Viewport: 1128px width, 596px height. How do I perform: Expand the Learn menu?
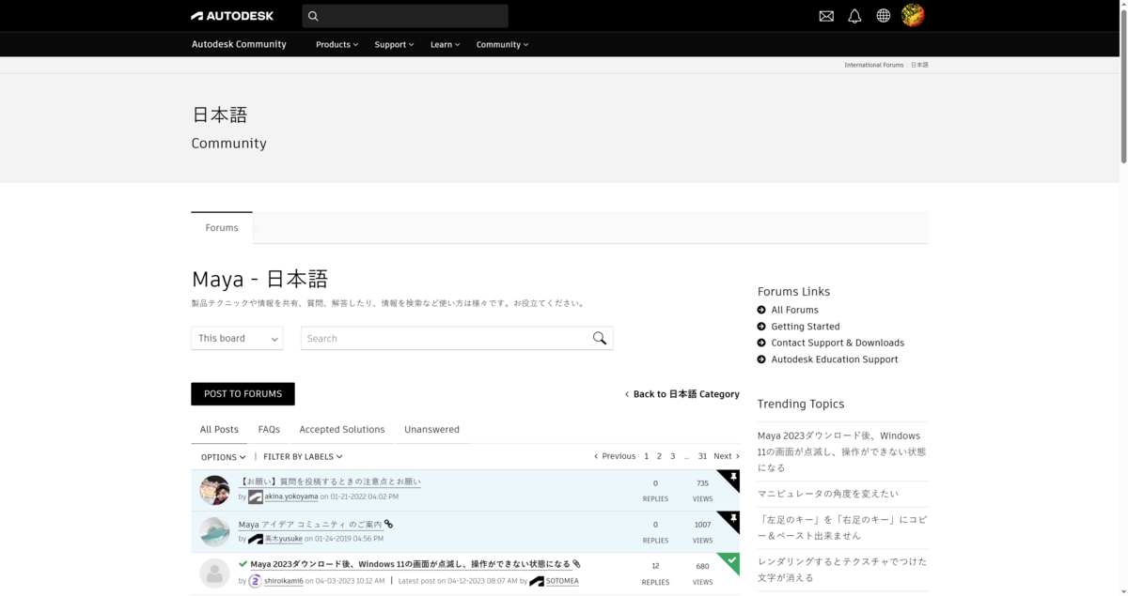point(445,44)
